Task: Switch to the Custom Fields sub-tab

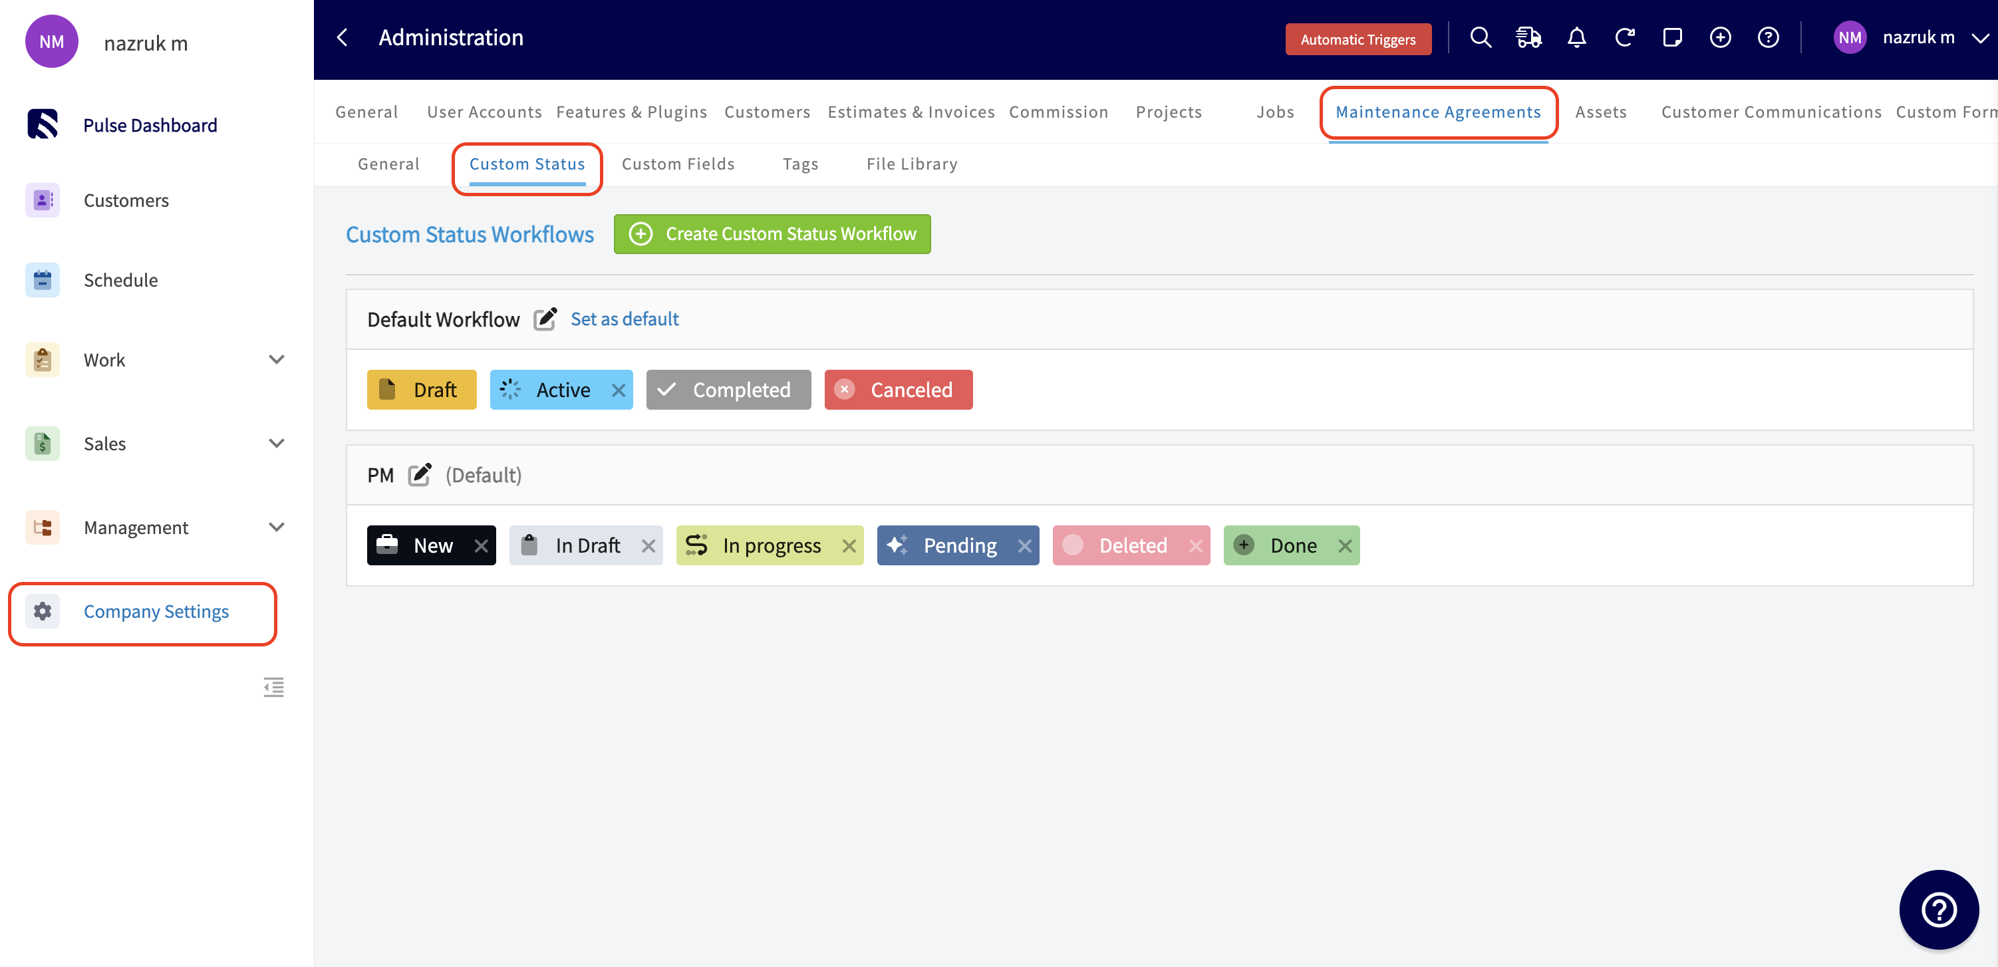Action: tap(678, 164)
